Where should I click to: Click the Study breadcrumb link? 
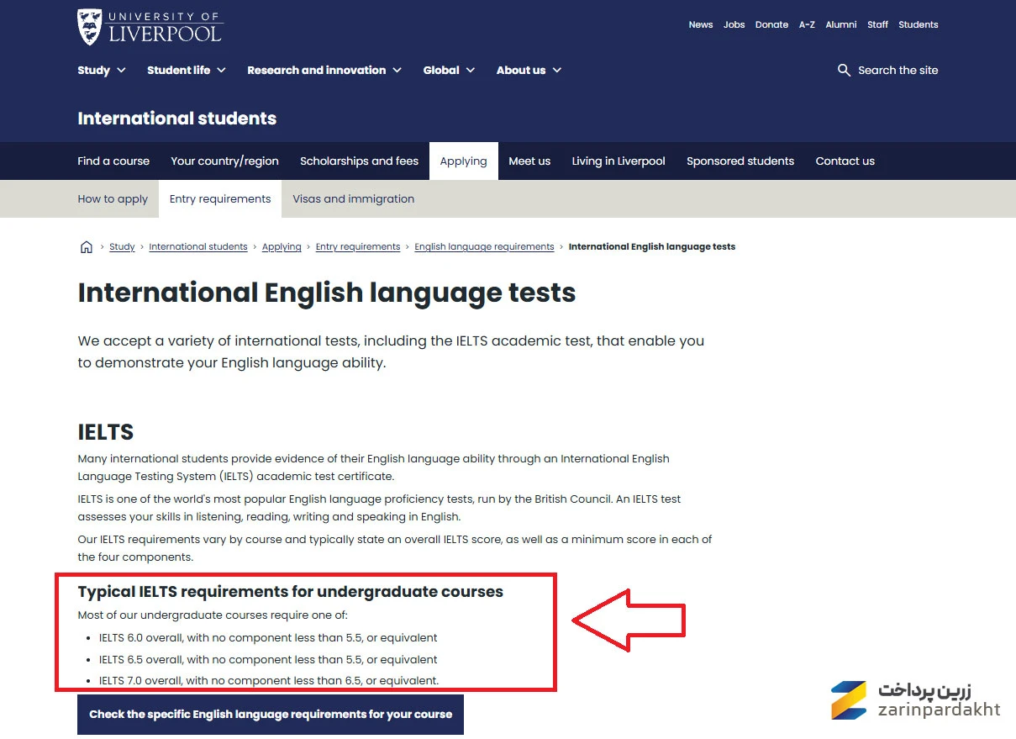click(122, 247)
